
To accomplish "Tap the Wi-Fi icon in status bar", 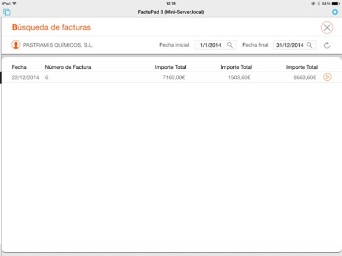I will pos(14,3).
